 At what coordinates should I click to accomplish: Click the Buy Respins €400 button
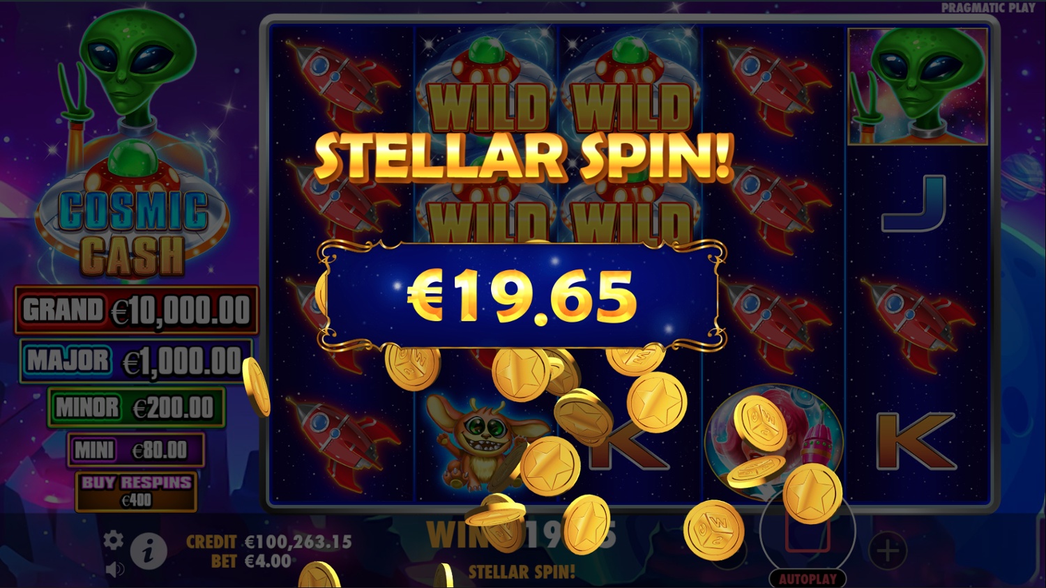(x=136, y=491)
